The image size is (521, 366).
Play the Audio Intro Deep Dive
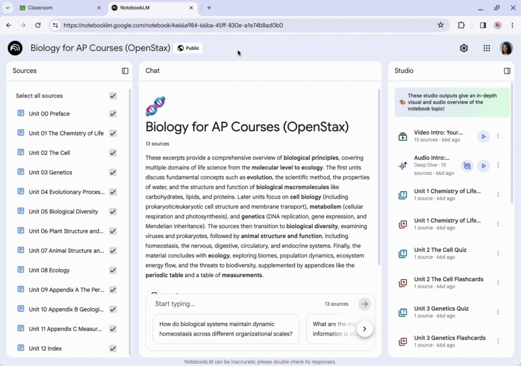coord(483,165)
